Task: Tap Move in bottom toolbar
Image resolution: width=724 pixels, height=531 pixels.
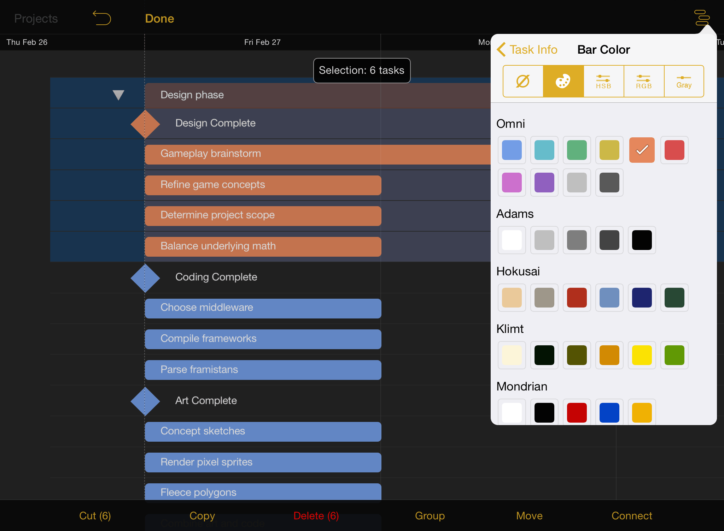Action: tap(529, 515)
